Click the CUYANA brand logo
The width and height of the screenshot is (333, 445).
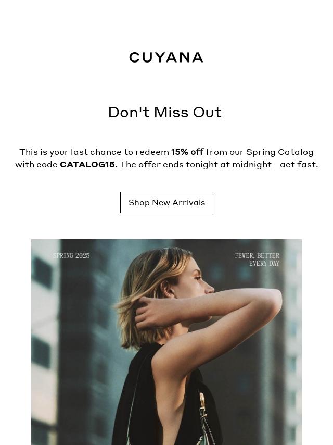click(x=166, y=57)
